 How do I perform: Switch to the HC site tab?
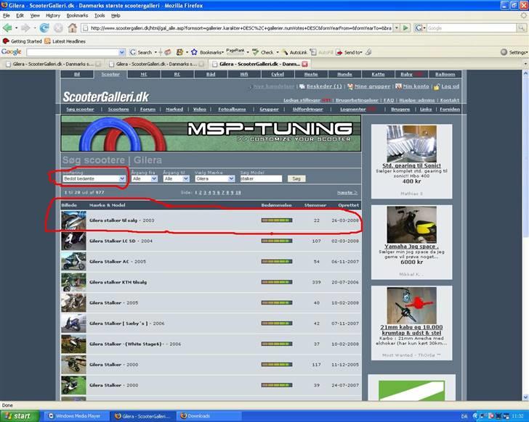pyautogui.click(x=144, y=74)
